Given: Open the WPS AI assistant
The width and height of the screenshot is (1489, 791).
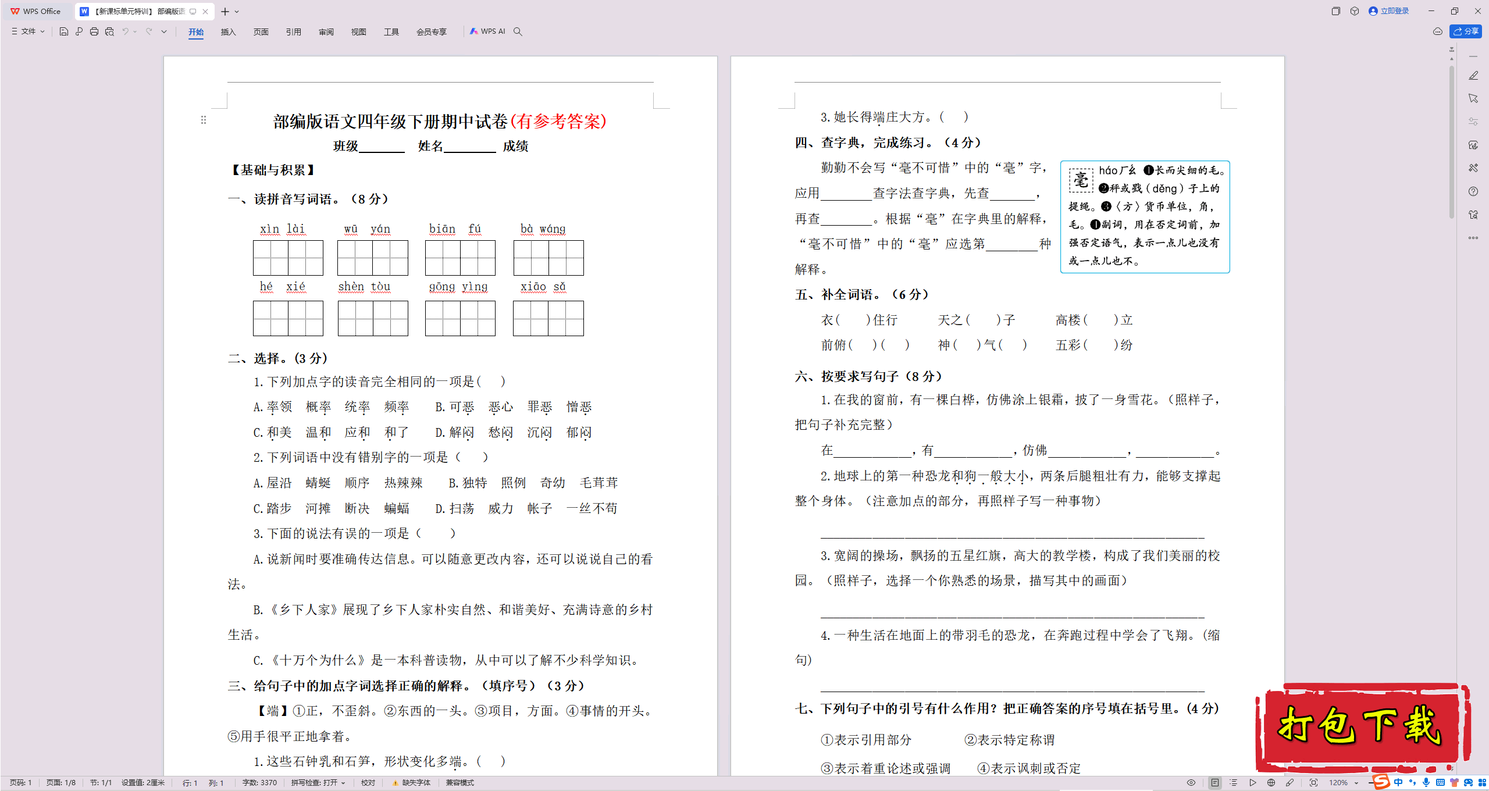Looking at the screenshot, I should [487, 31].
